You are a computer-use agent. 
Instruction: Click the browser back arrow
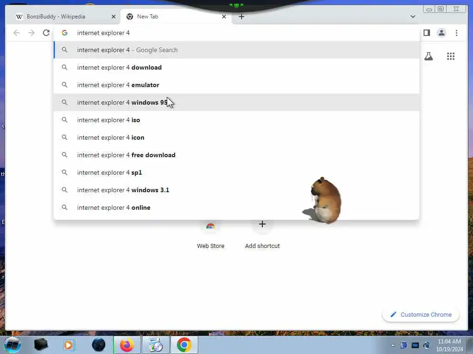coord(17,33)
